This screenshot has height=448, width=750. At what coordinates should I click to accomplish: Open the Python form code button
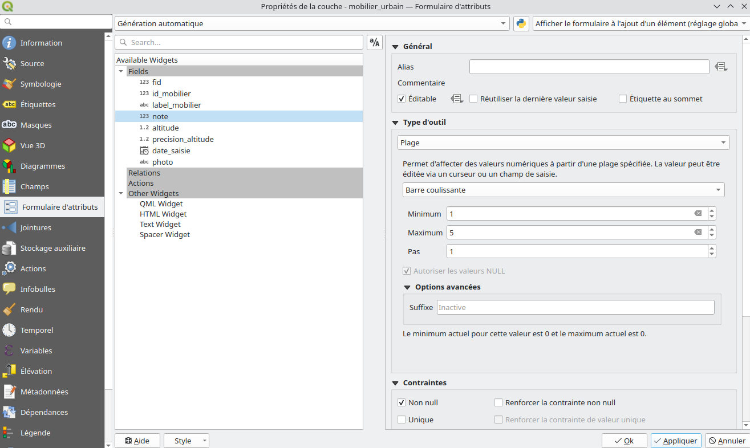pyautogui.click(x=521, y=23)
